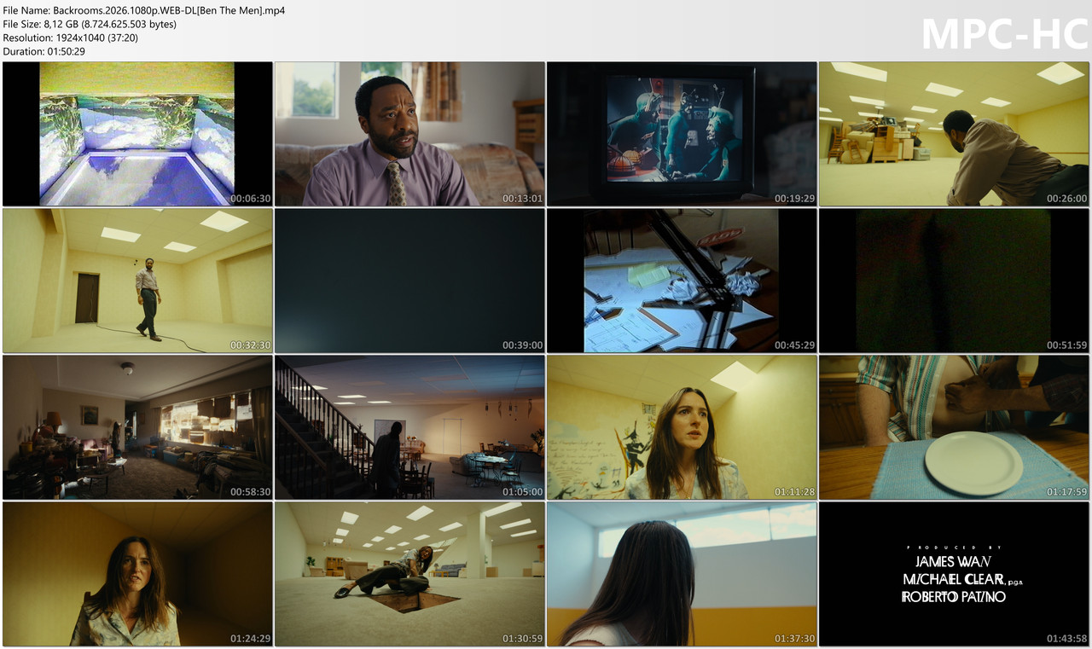Viewport: 1092px width, 649px height.
Task: Select the thumbnail stamped 00:19:29
Action: pos(682,134)
